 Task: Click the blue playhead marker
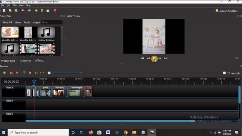pyautogui.click(x=34, y=82)
